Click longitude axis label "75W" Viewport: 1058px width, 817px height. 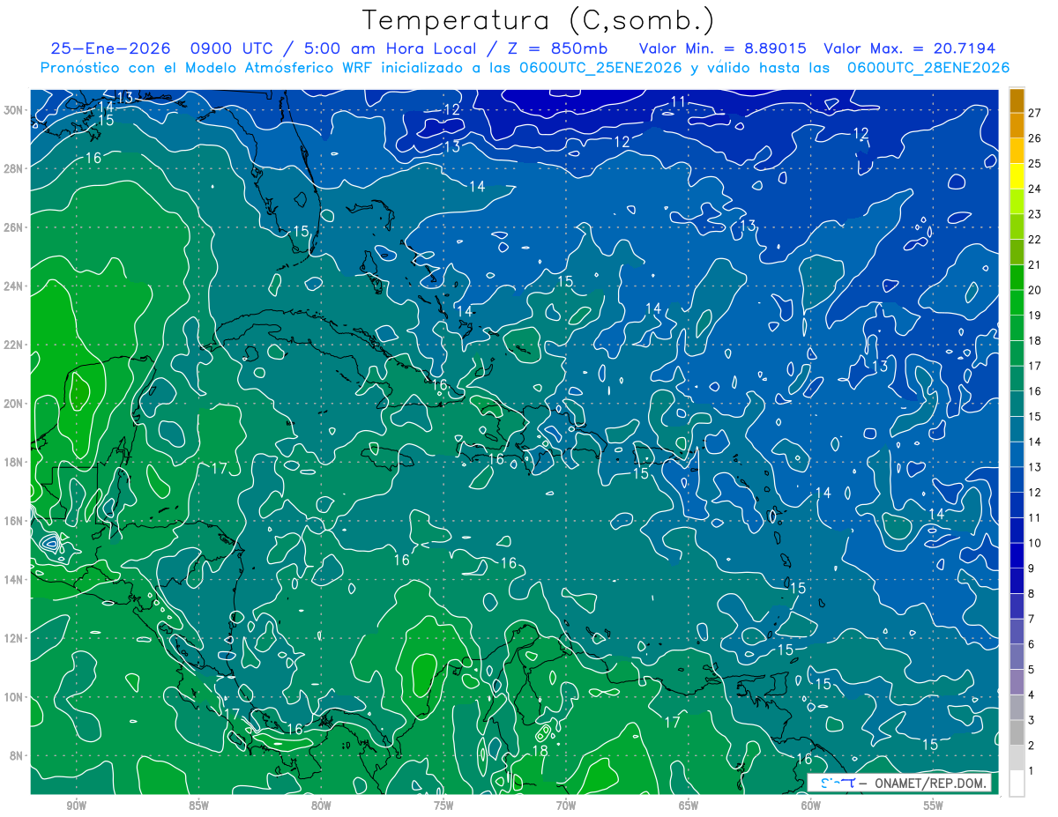click(x=443, y=806)
